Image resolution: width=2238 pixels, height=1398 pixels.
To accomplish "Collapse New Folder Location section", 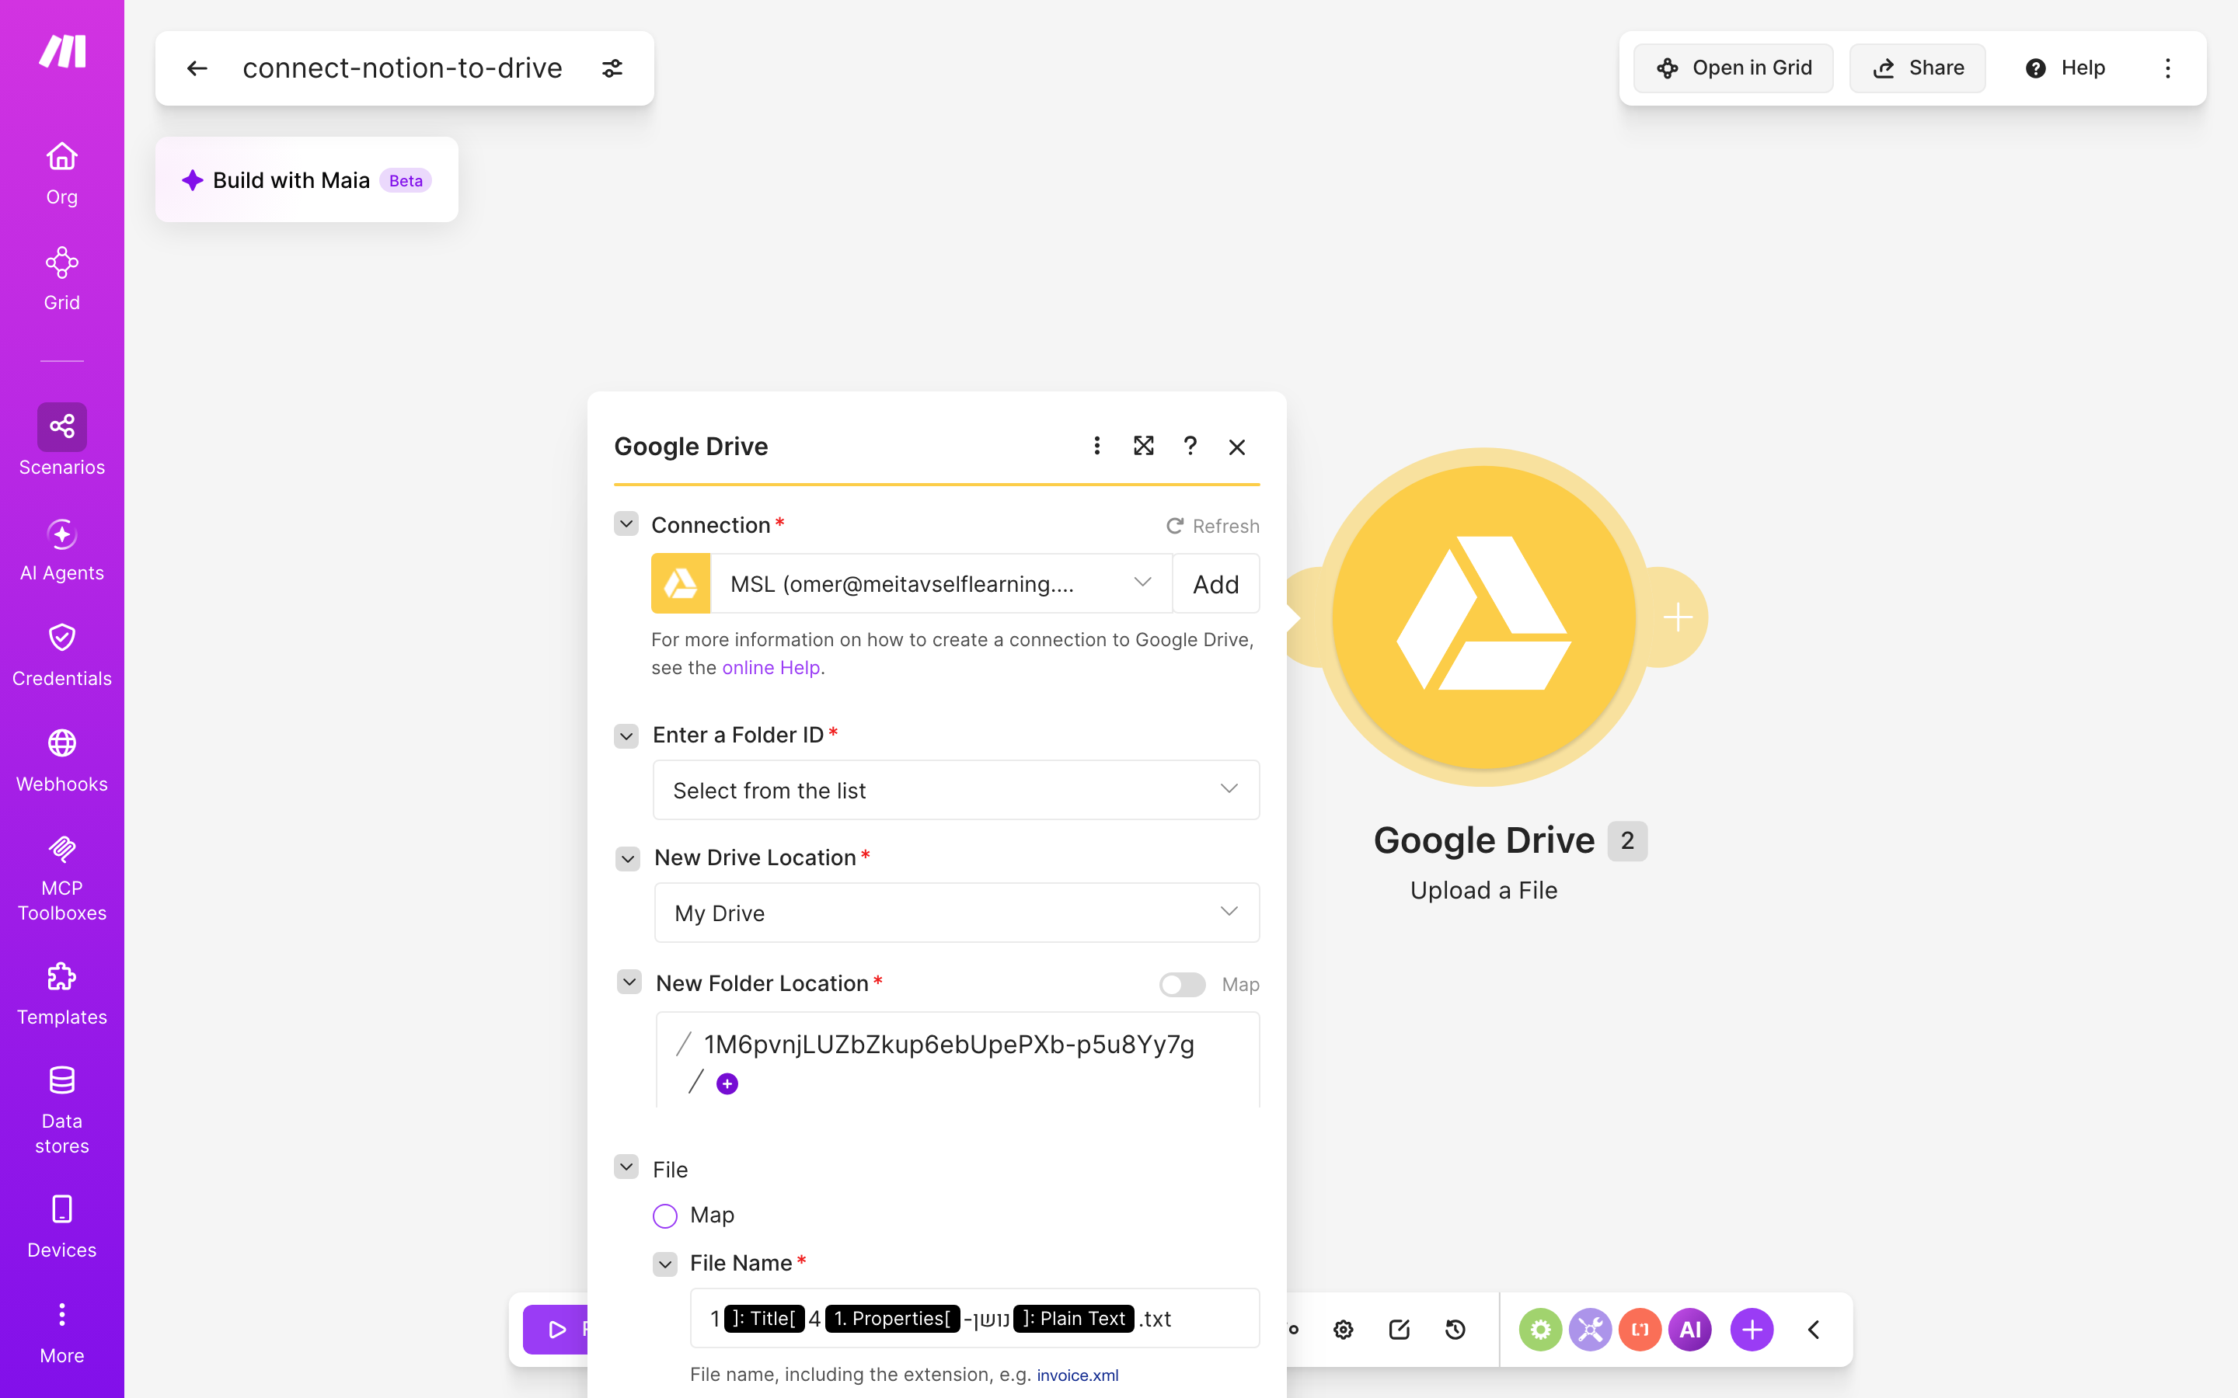I will [629, 982].
